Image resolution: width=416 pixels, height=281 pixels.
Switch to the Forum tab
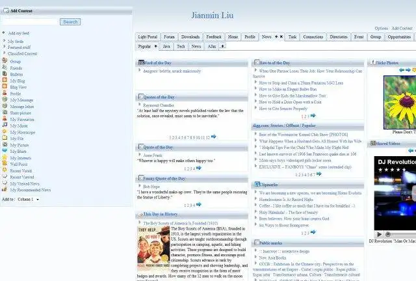tap(169, 37)
